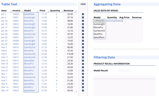Select the Jan 1 date cell

coord(4,14)
